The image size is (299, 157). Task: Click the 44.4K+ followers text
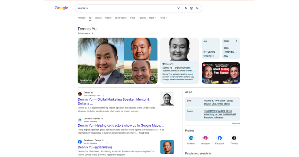(90, 122)
